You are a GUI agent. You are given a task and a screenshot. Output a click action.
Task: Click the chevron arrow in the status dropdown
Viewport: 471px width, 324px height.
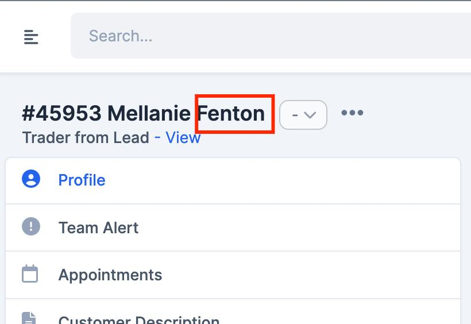click(310, 115)
